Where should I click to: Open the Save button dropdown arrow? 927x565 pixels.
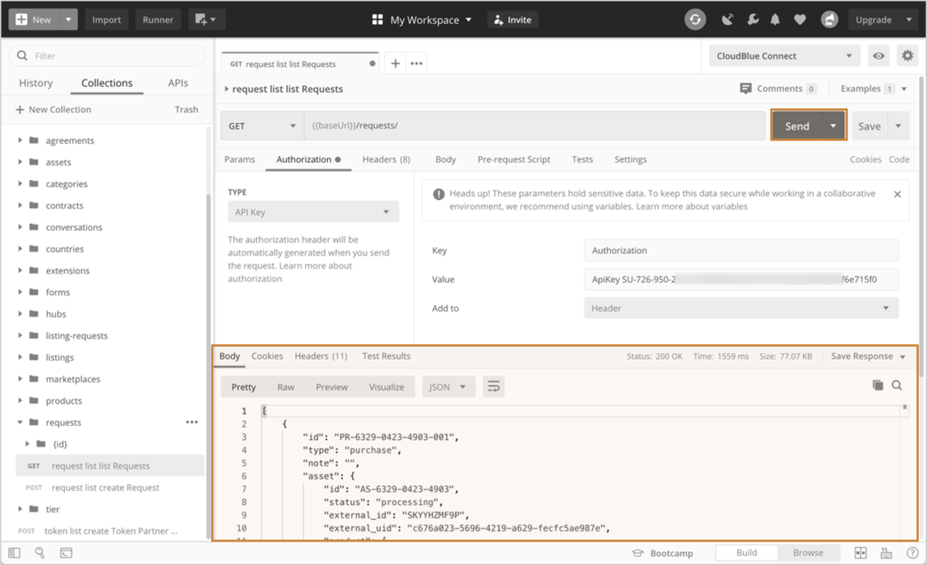point(899,126)
